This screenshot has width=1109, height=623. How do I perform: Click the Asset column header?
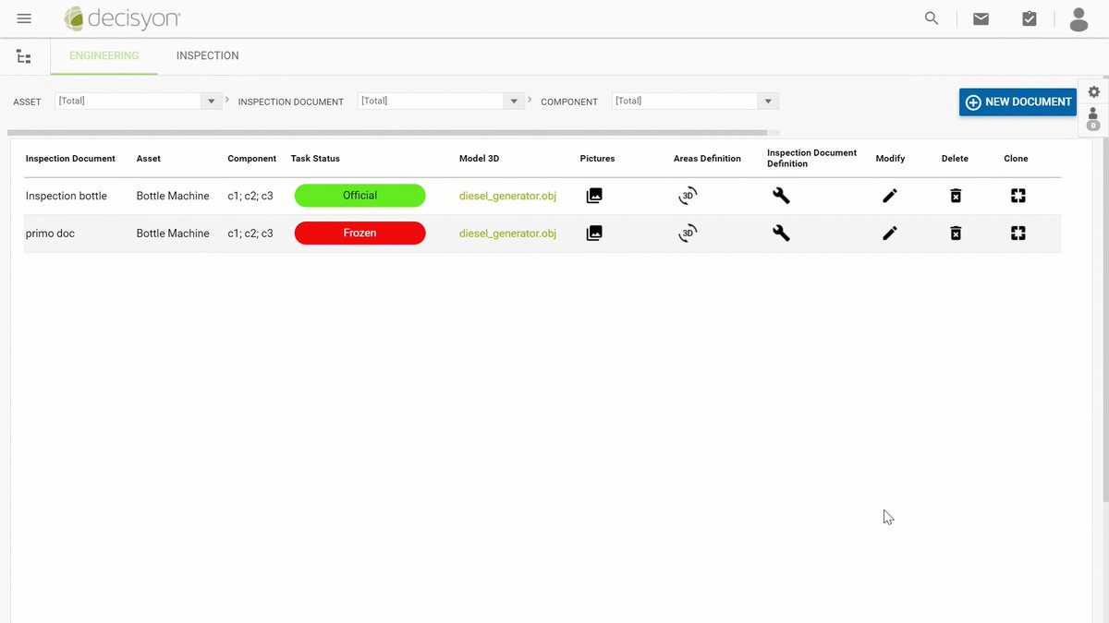(x=148, y=159)
